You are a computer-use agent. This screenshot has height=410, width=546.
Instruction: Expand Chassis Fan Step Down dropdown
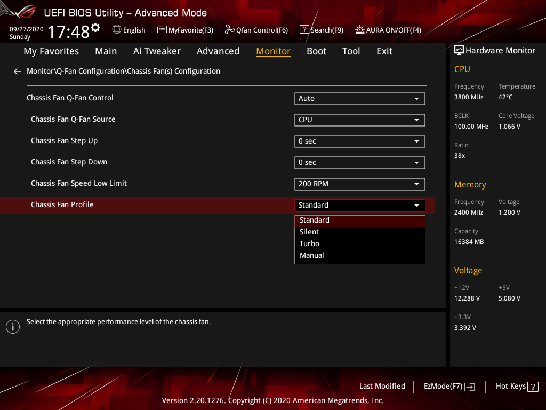[360, 162]
